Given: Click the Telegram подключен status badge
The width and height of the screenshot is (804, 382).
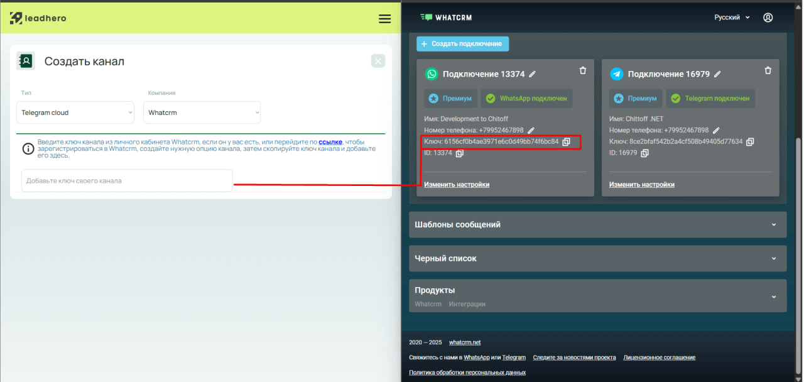Looking at the screenshot, I should tap(711, 99).
